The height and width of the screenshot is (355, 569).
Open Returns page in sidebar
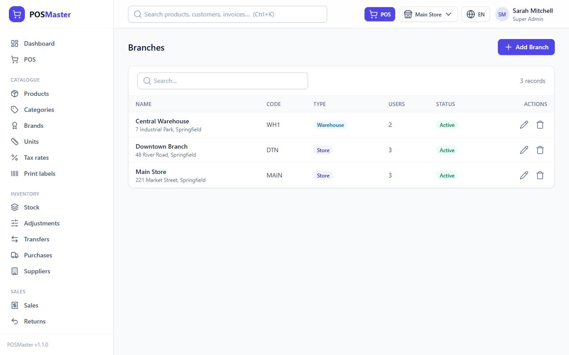click(56, 321)
